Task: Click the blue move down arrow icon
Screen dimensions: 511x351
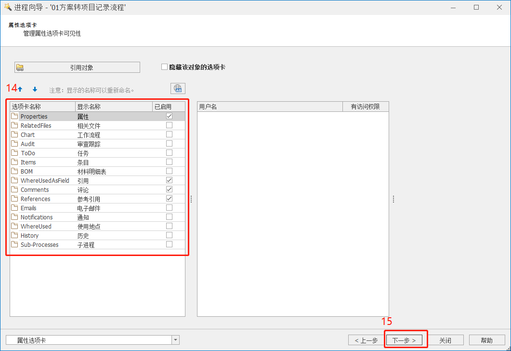Action: [35, 89]
